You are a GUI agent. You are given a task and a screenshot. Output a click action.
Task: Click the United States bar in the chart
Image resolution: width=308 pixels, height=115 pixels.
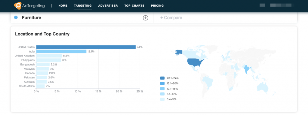pyautogui.click(x=86, y=47)
